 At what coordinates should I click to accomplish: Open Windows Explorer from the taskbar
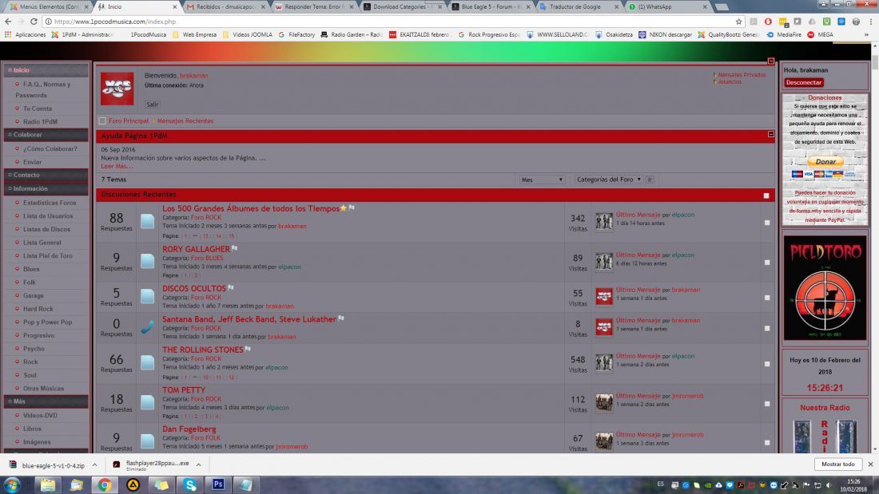48,484
